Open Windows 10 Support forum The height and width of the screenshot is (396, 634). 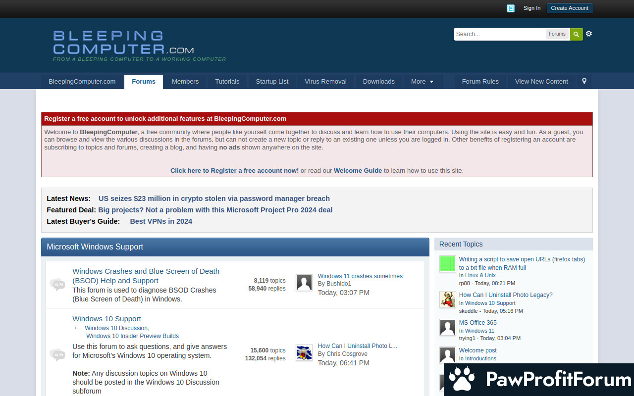click(106, 319)
